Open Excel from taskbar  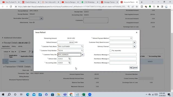point(84,95)
